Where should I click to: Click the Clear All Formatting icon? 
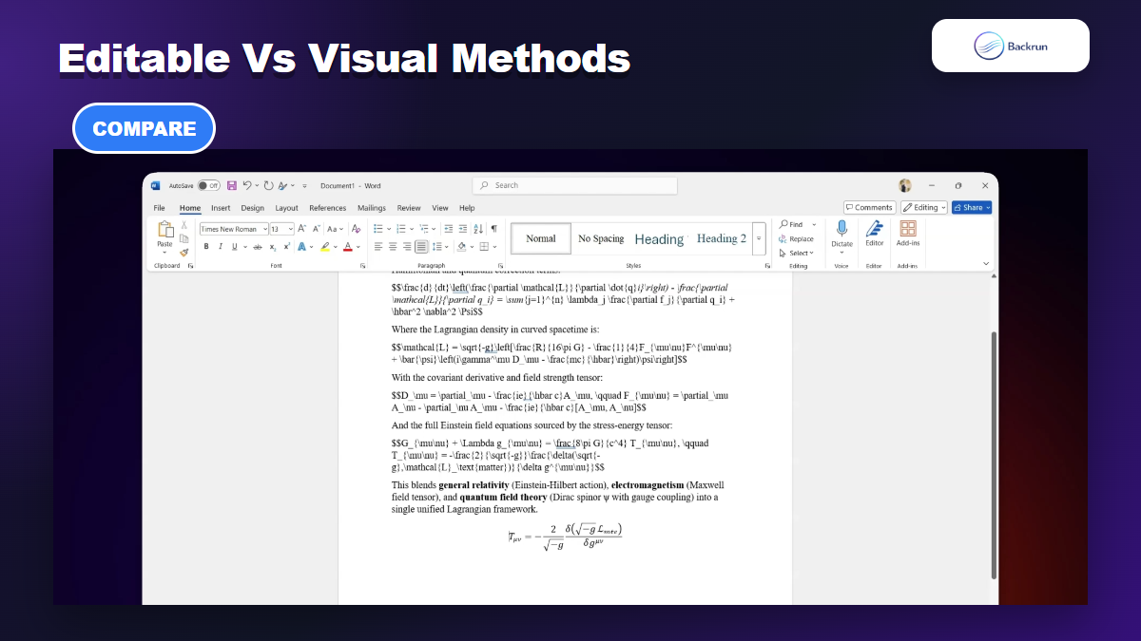tap(356, 229)
